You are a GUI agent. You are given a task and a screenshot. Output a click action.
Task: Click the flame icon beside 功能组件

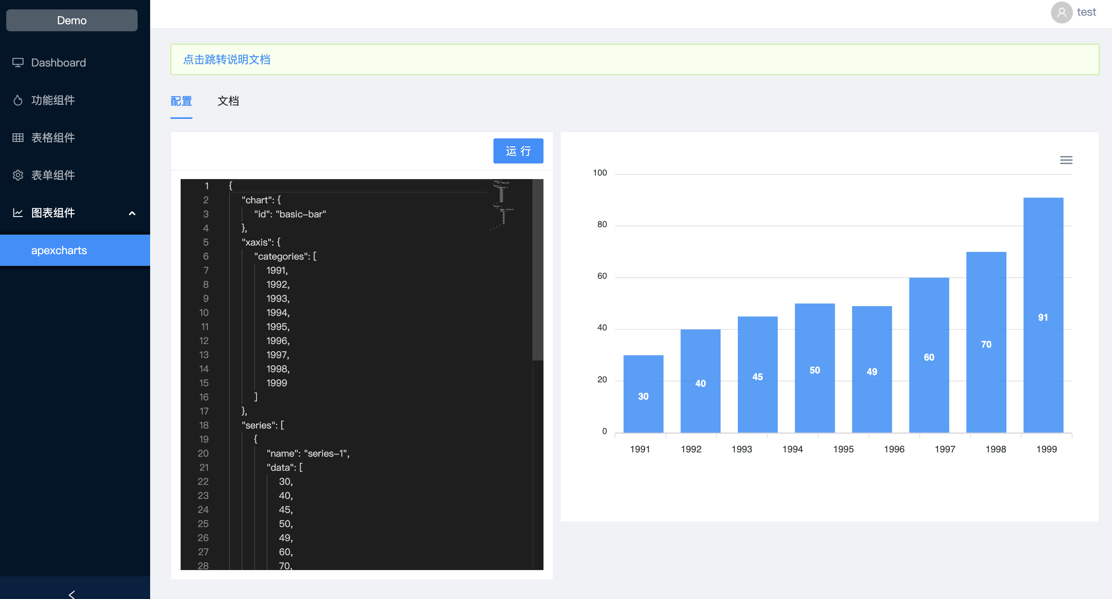(18, 100)
